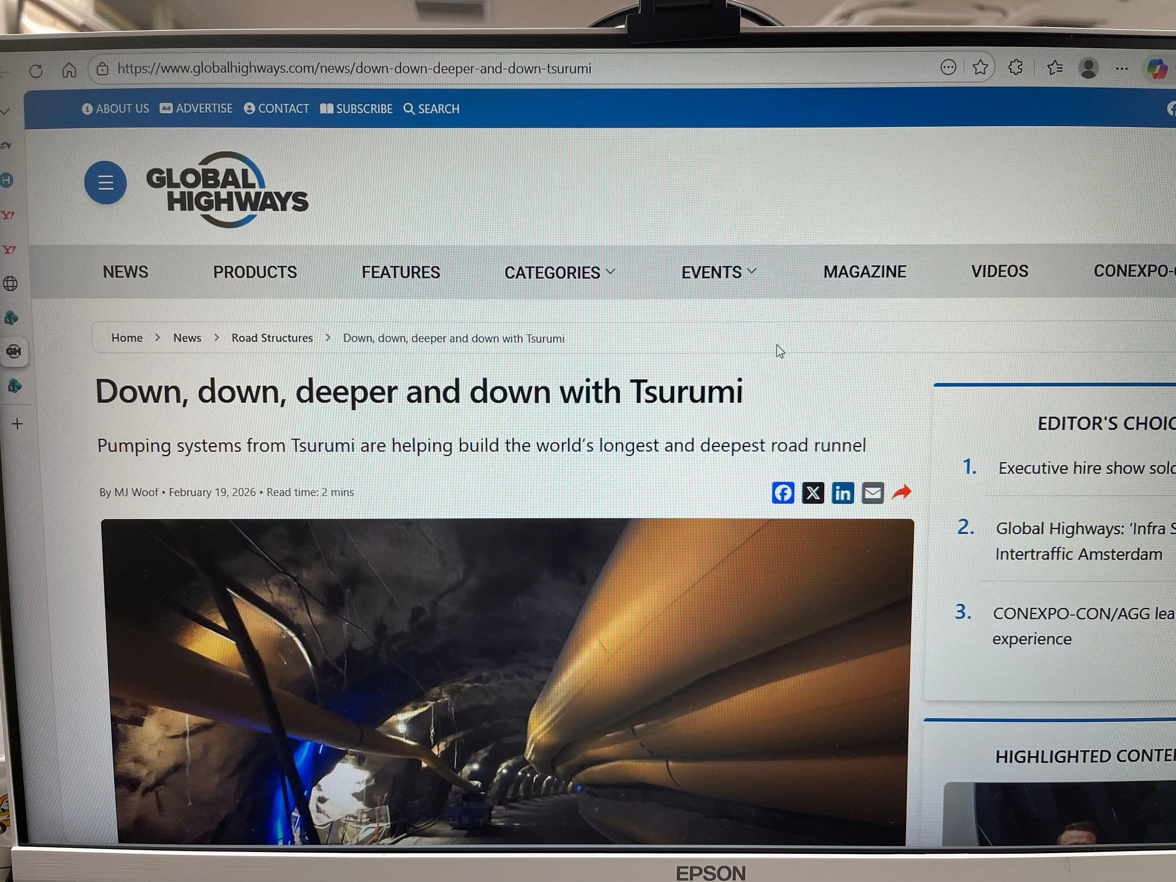This screenshot has height=882, width=1176.
Task: Share article on LinkedIn
Action: pyautogui.click(x=843, y=493)
